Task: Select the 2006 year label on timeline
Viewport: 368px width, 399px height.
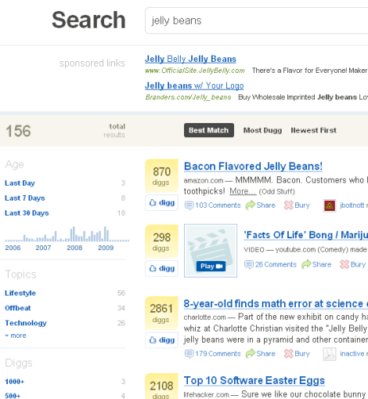Action: (13, 248)
